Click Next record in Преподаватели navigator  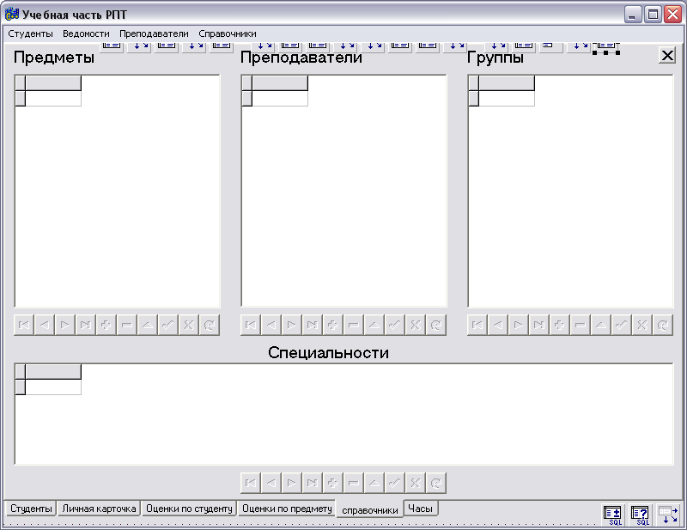[292, 326]
